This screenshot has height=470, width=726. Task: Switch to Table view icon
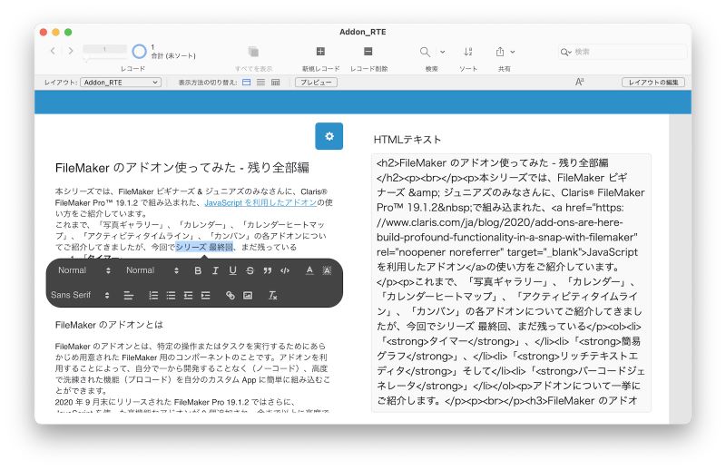point(276,83)
